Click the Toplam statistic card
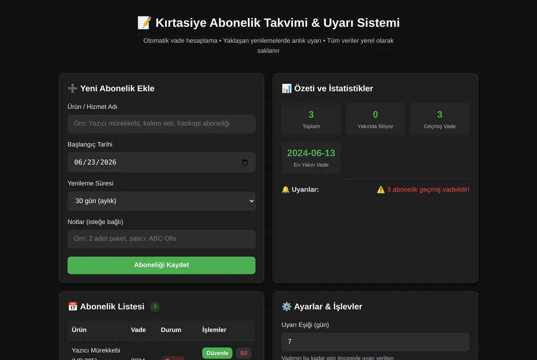The width and height of the screenshot is (537, 360). [x=311, y=119]
